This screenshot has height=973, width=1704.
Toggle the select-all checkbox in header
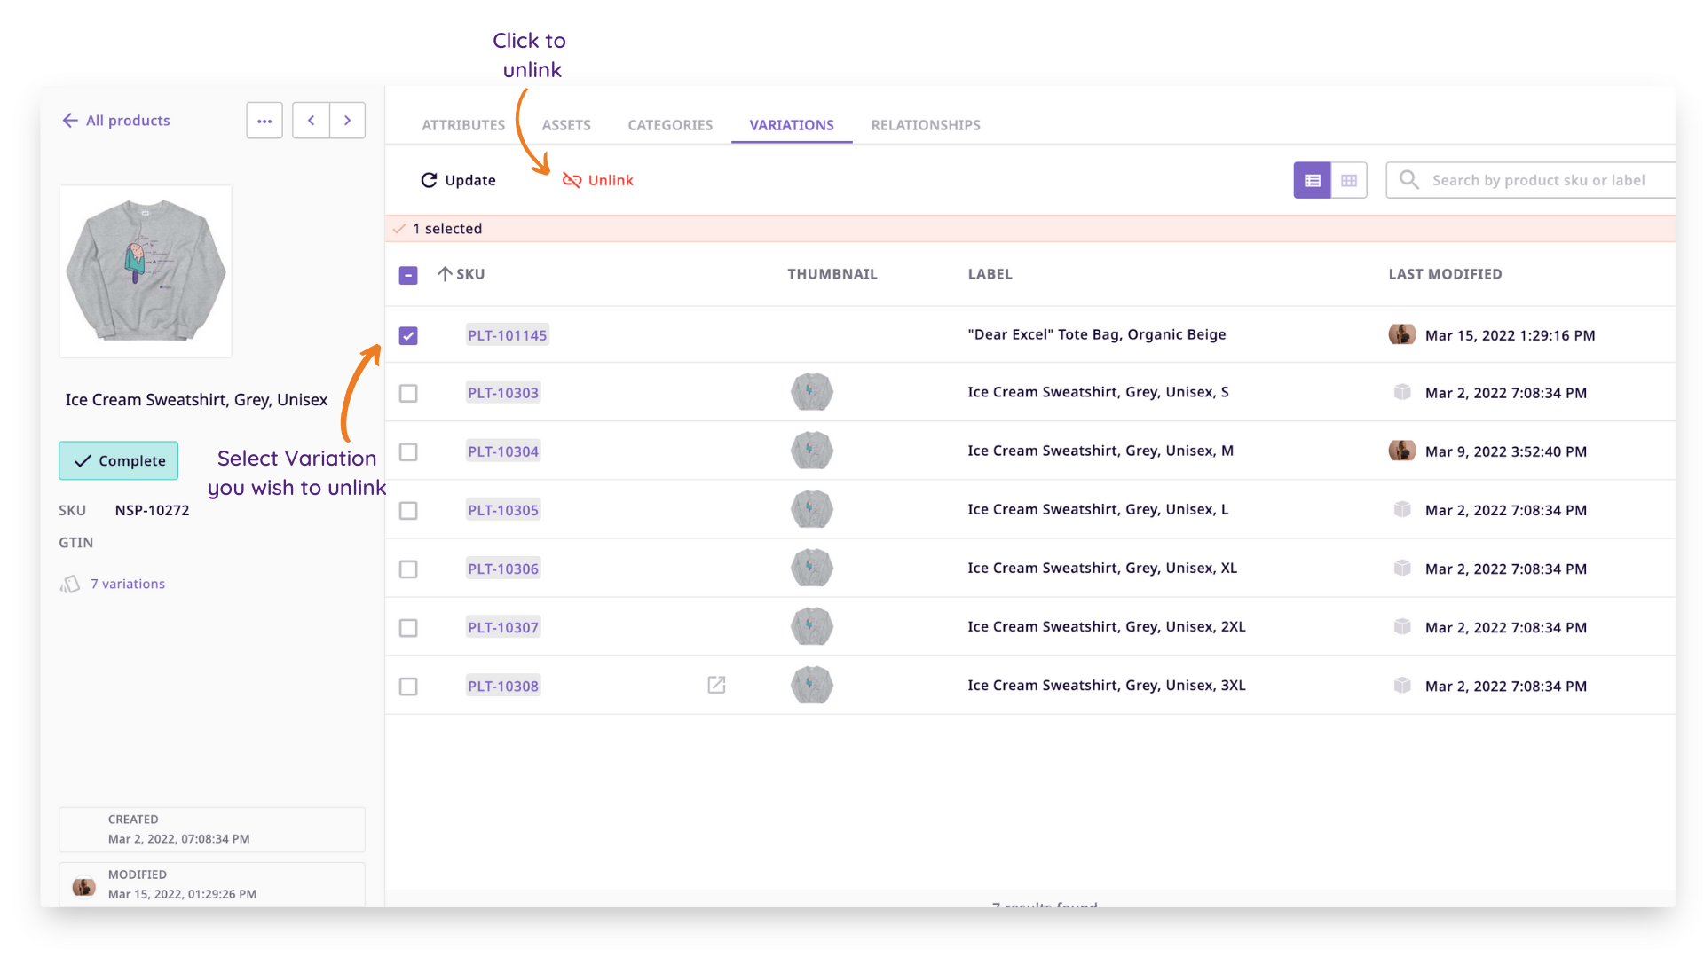pyautogui.click(x=408, y=275)
